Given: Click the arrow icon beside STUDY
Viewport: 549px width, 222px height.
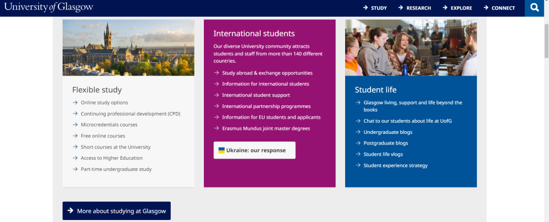Looking at the screenshot, I should (x=365, y=8).
